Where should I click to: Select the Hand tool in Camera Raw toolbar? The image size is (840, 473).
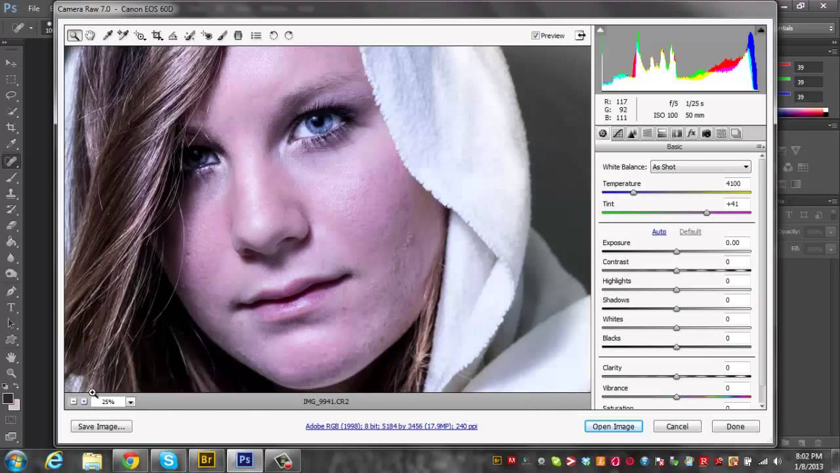(91, 35)
